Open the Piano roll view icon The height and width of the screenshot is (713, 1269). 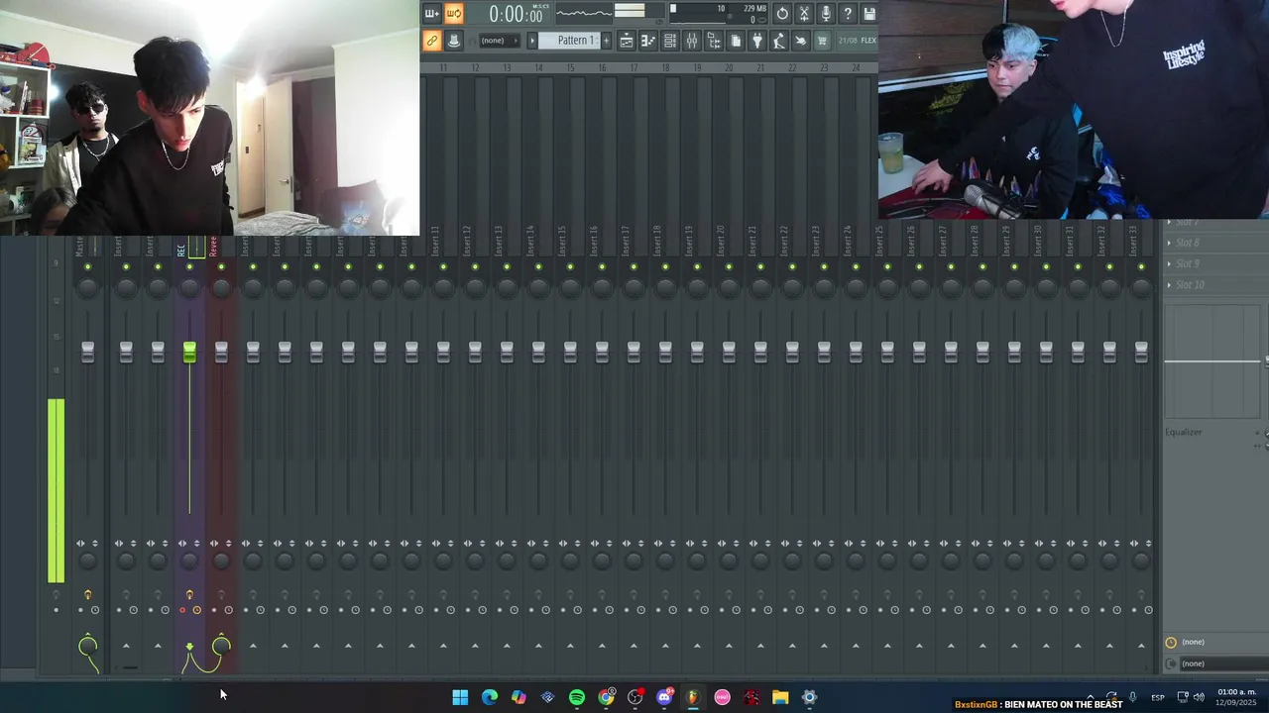(x=648, y=41)
